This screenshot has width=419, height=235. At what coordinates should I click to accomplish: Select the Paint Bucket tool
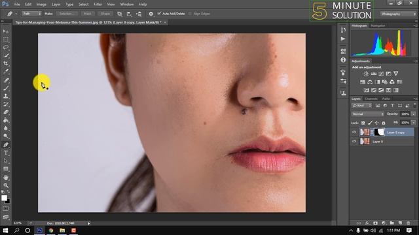(x=6, y=120)
